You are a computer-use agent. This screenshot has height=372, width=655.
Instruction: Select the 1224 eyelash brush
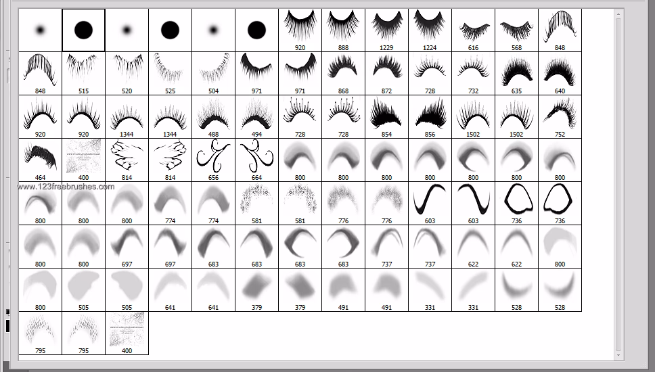(430, 30)
